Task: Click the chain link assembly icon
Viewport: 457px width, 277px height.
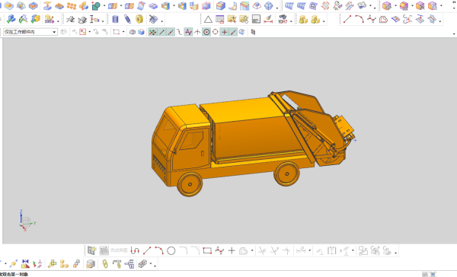Action: (105, 264)
